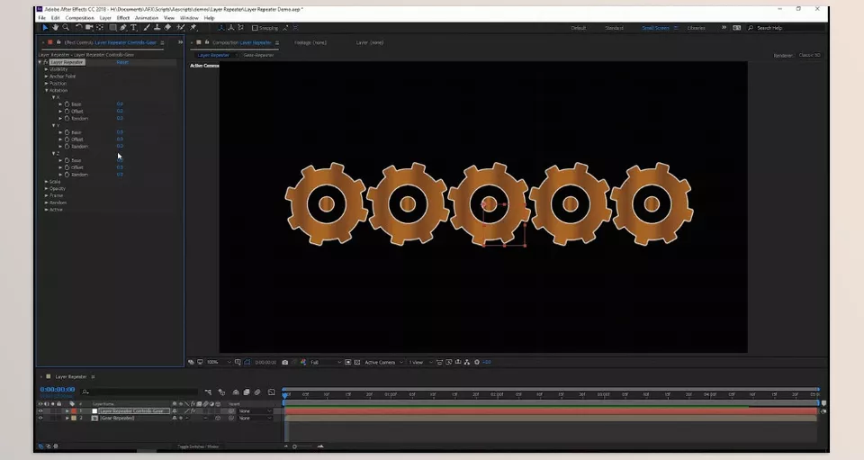Click the View Axis Mode icon
864x460 pixels.
pos(241,28)
